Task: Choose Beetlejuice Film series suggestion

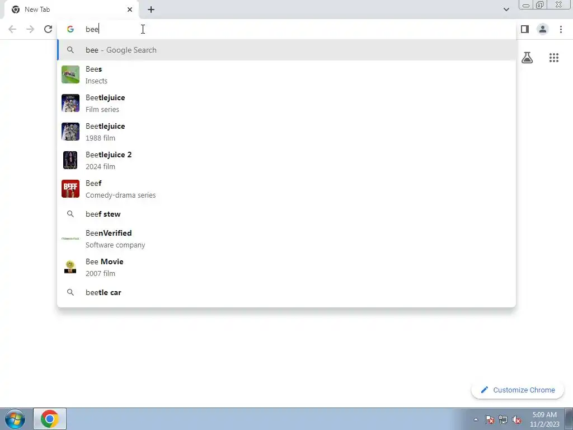Action: pyautogui.click(x=287, y=103)
